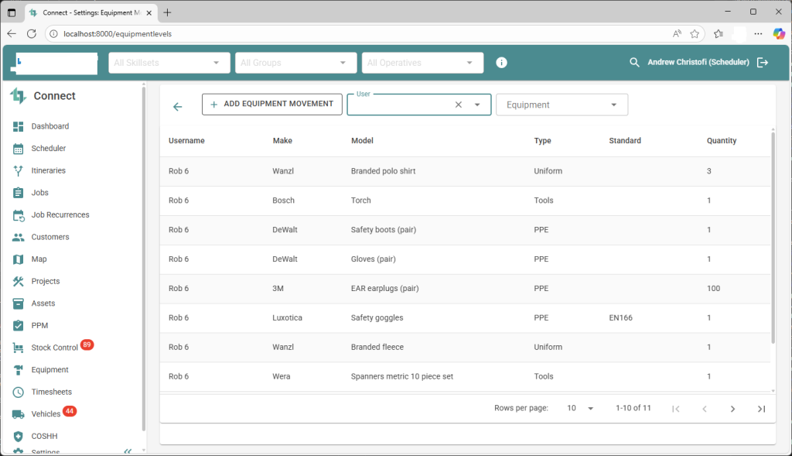Open the Job Recurrences icon

pos(19,215)
